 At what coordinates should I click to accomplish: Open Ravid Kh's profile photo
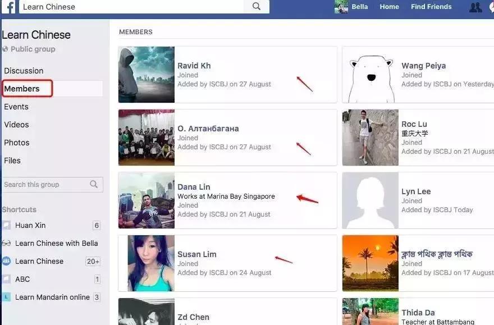[x=146, y=75]
